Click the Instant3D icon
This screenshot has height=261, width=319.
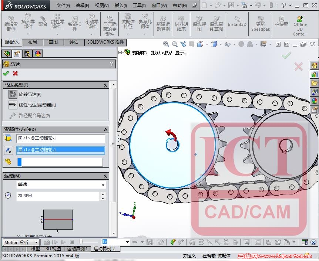pos(237,21)
